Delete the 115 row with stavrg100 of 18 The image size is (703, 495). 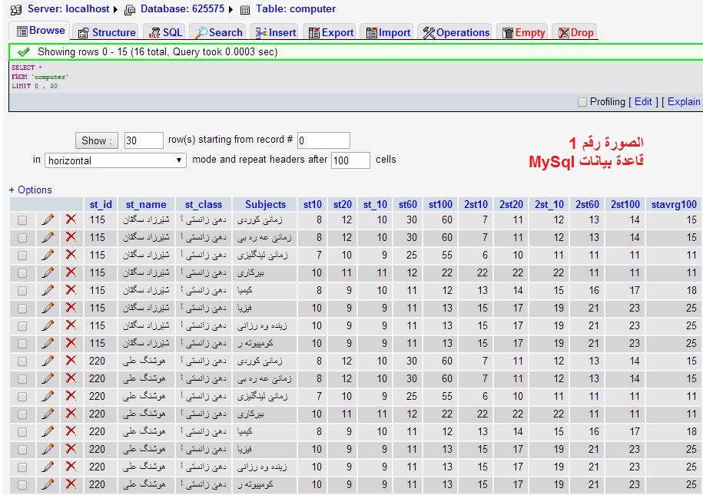[71, 290]
